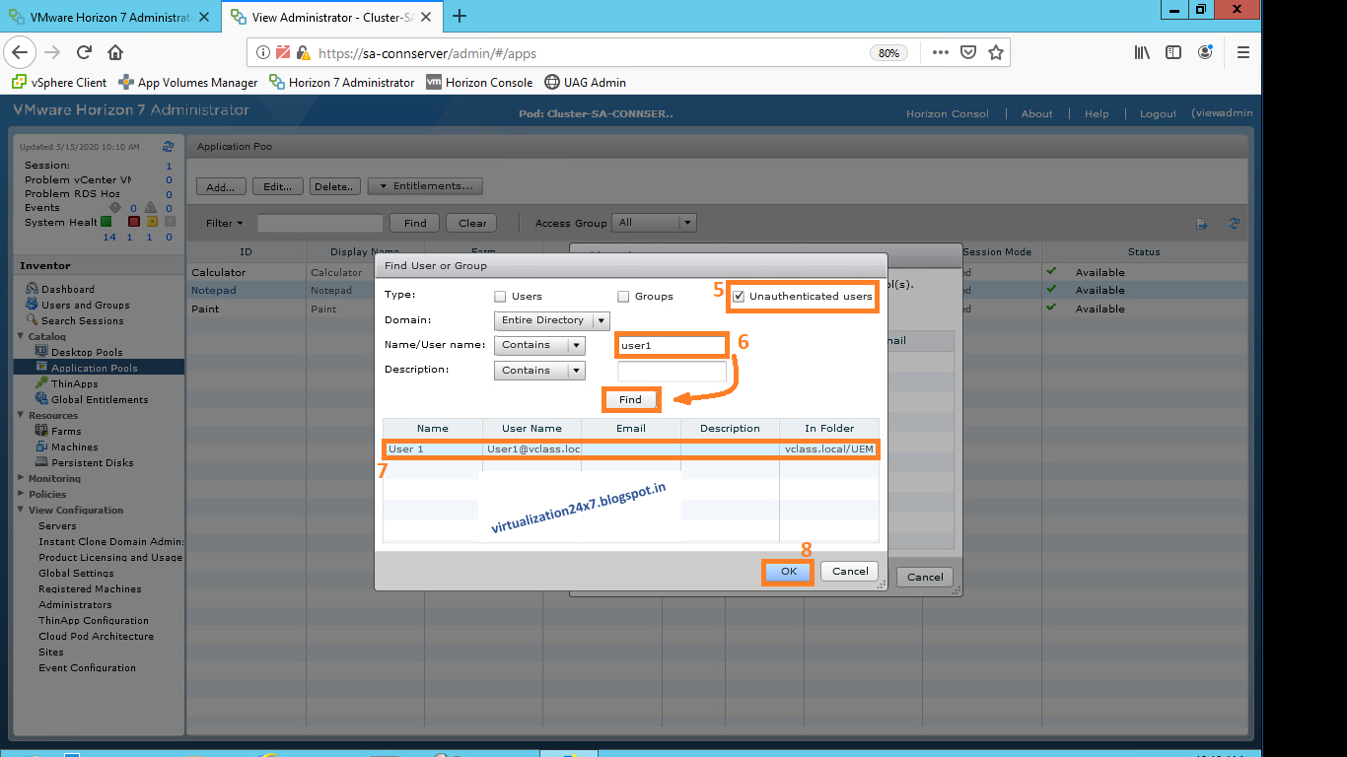Open Horizon Console bookmark

(479, 83)
